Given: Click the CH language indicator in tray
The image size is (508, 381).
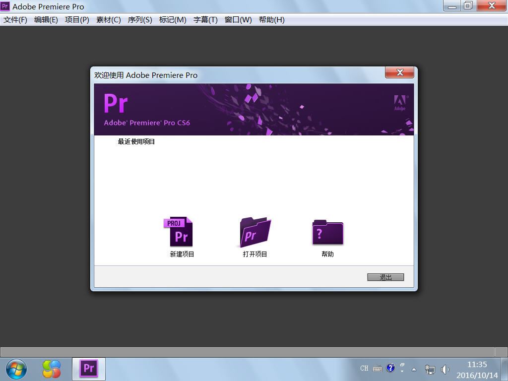Looking at the screenshot, I should click(364, 369).
